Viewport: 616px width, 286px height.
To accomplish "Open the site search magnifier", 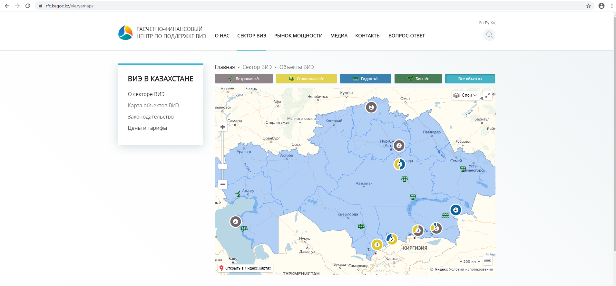I will point(489,35).
